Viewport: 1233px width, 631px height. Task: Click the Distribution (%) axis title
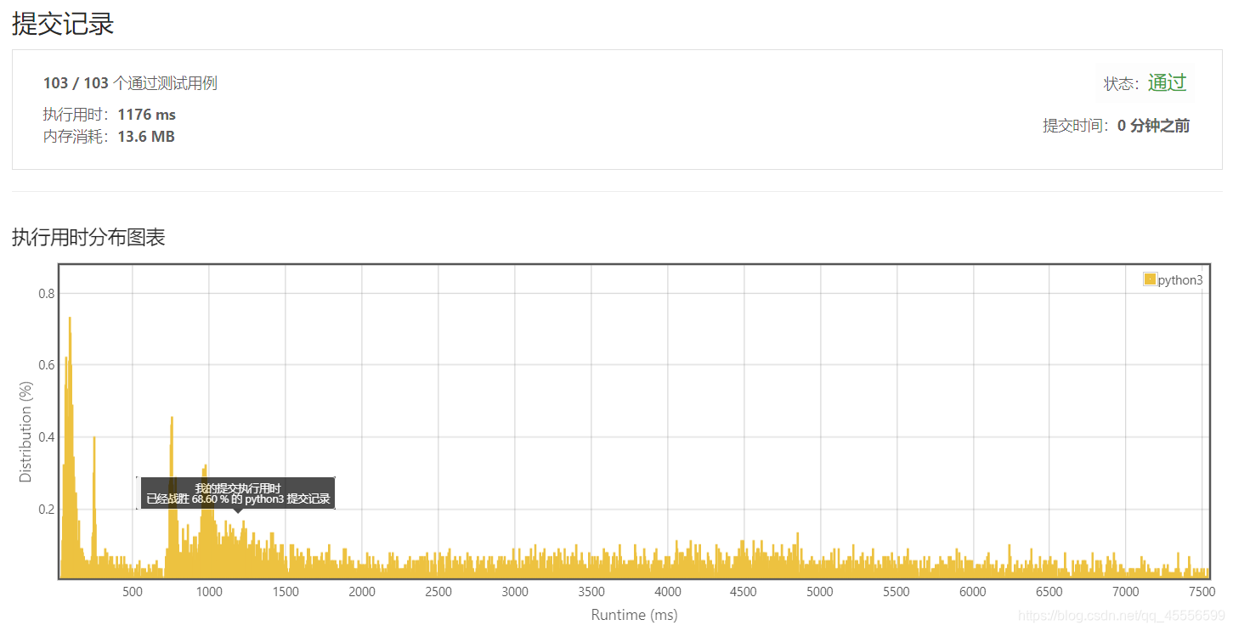click(25, 431)
